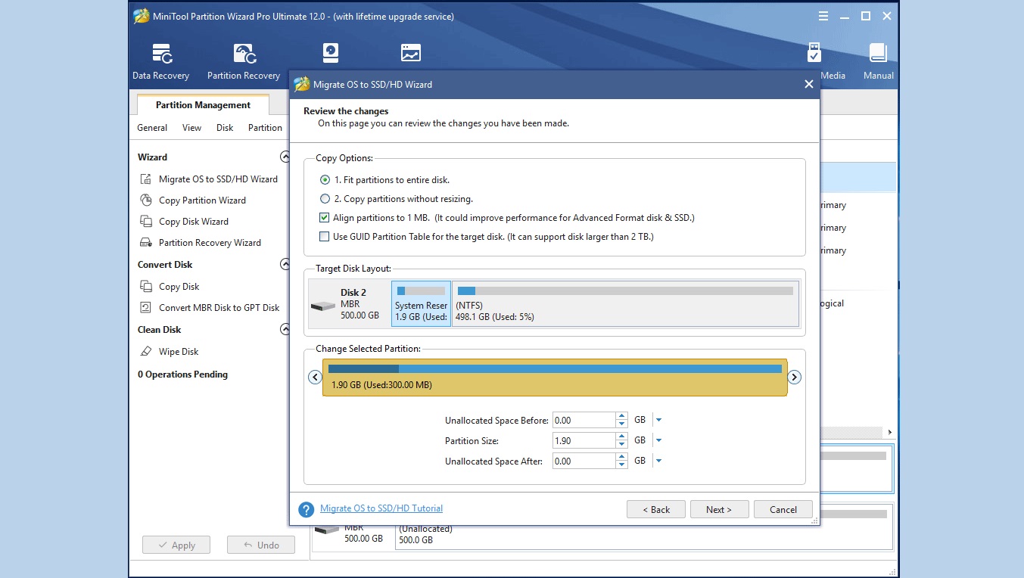This screenshot has height=578, width=1024.
Task: Select Convert MBR Disk to GPT Disk
Action: pos(210,308)
